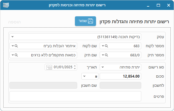Click the magnifier icon in customer name field
174x111 pixels.
click(16, 46)
